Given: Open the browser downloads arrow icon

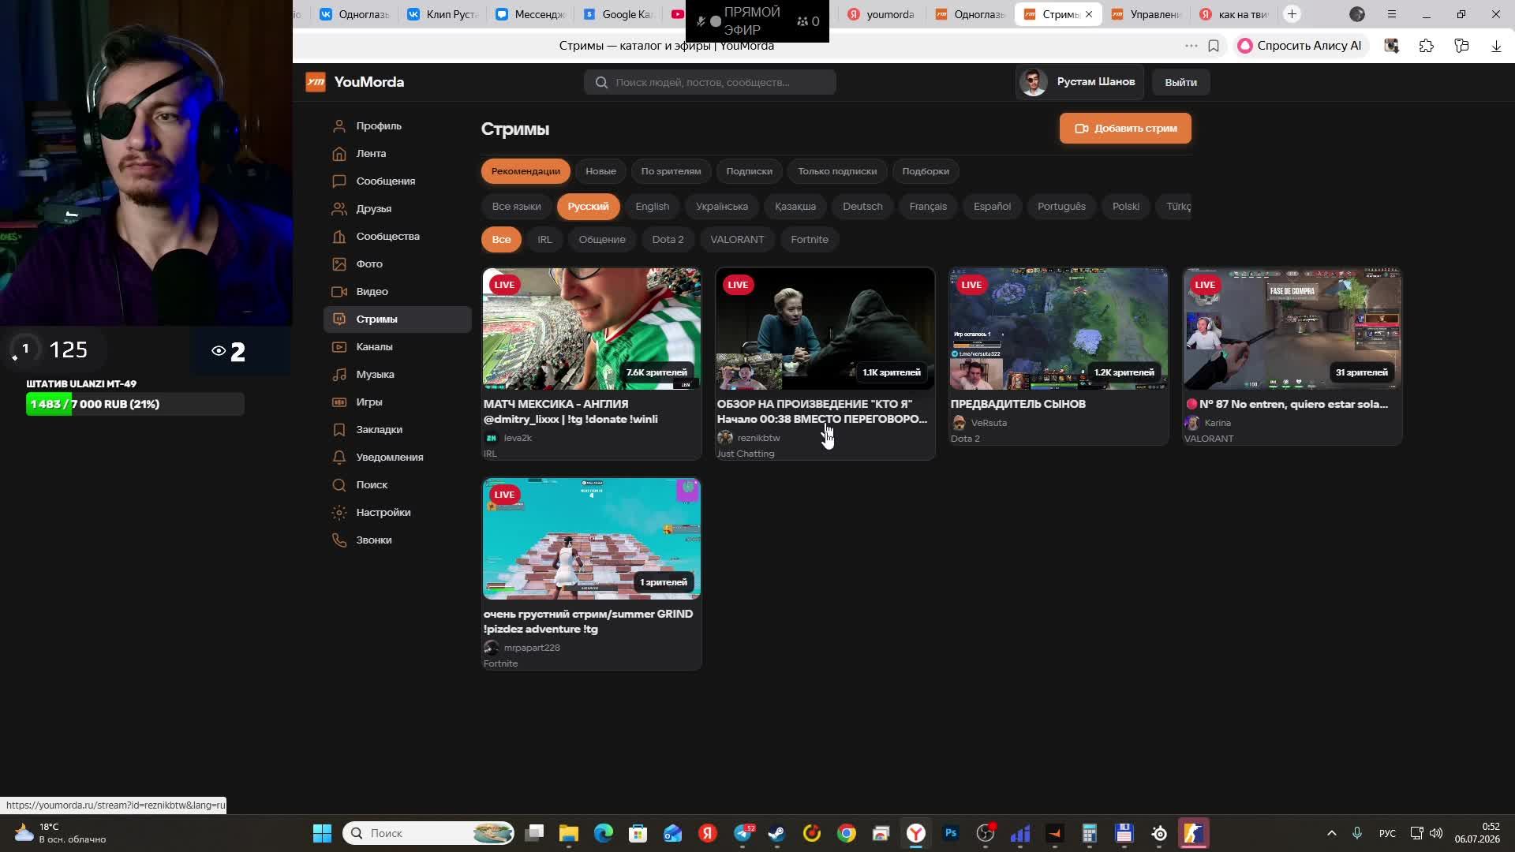Looking at the screenshot, I should tap(1496, 46).
